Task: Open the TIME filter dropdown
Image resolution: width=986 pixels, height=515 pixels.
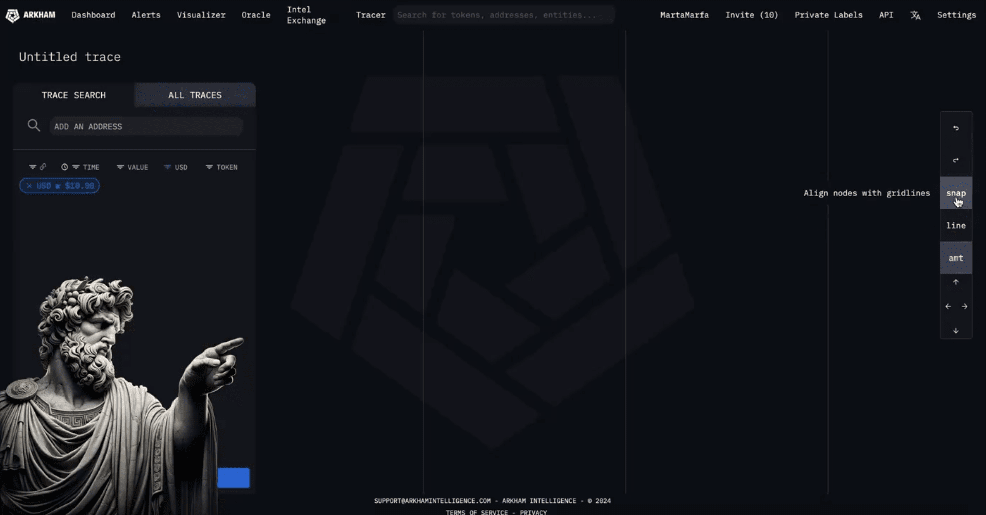Action: 81,167
